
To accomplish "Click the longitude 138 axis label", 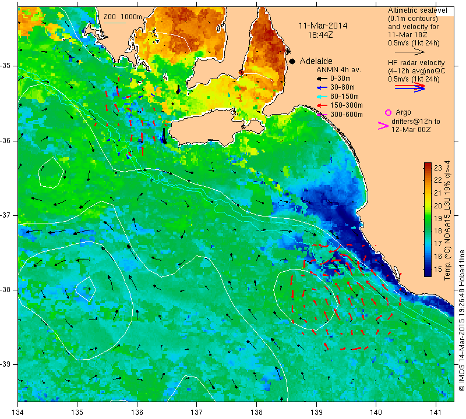I will [256, 413].
